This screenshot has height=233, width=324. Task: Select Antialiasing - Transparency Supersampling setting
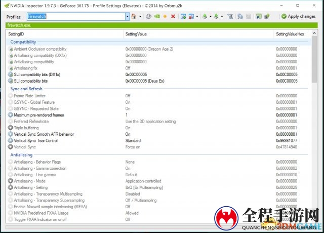pyautogui.click(x=49, y=201)
